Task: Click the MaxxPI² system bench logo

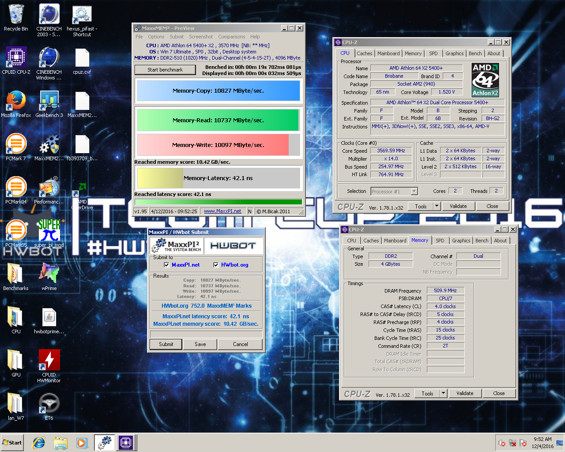Action: pos(176,246)
